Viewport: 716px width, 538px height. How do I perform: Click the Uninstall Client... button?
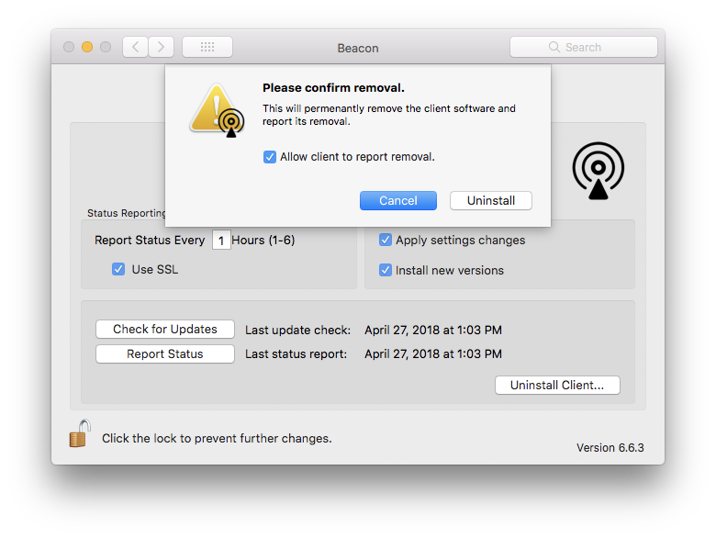pos(557,386)
